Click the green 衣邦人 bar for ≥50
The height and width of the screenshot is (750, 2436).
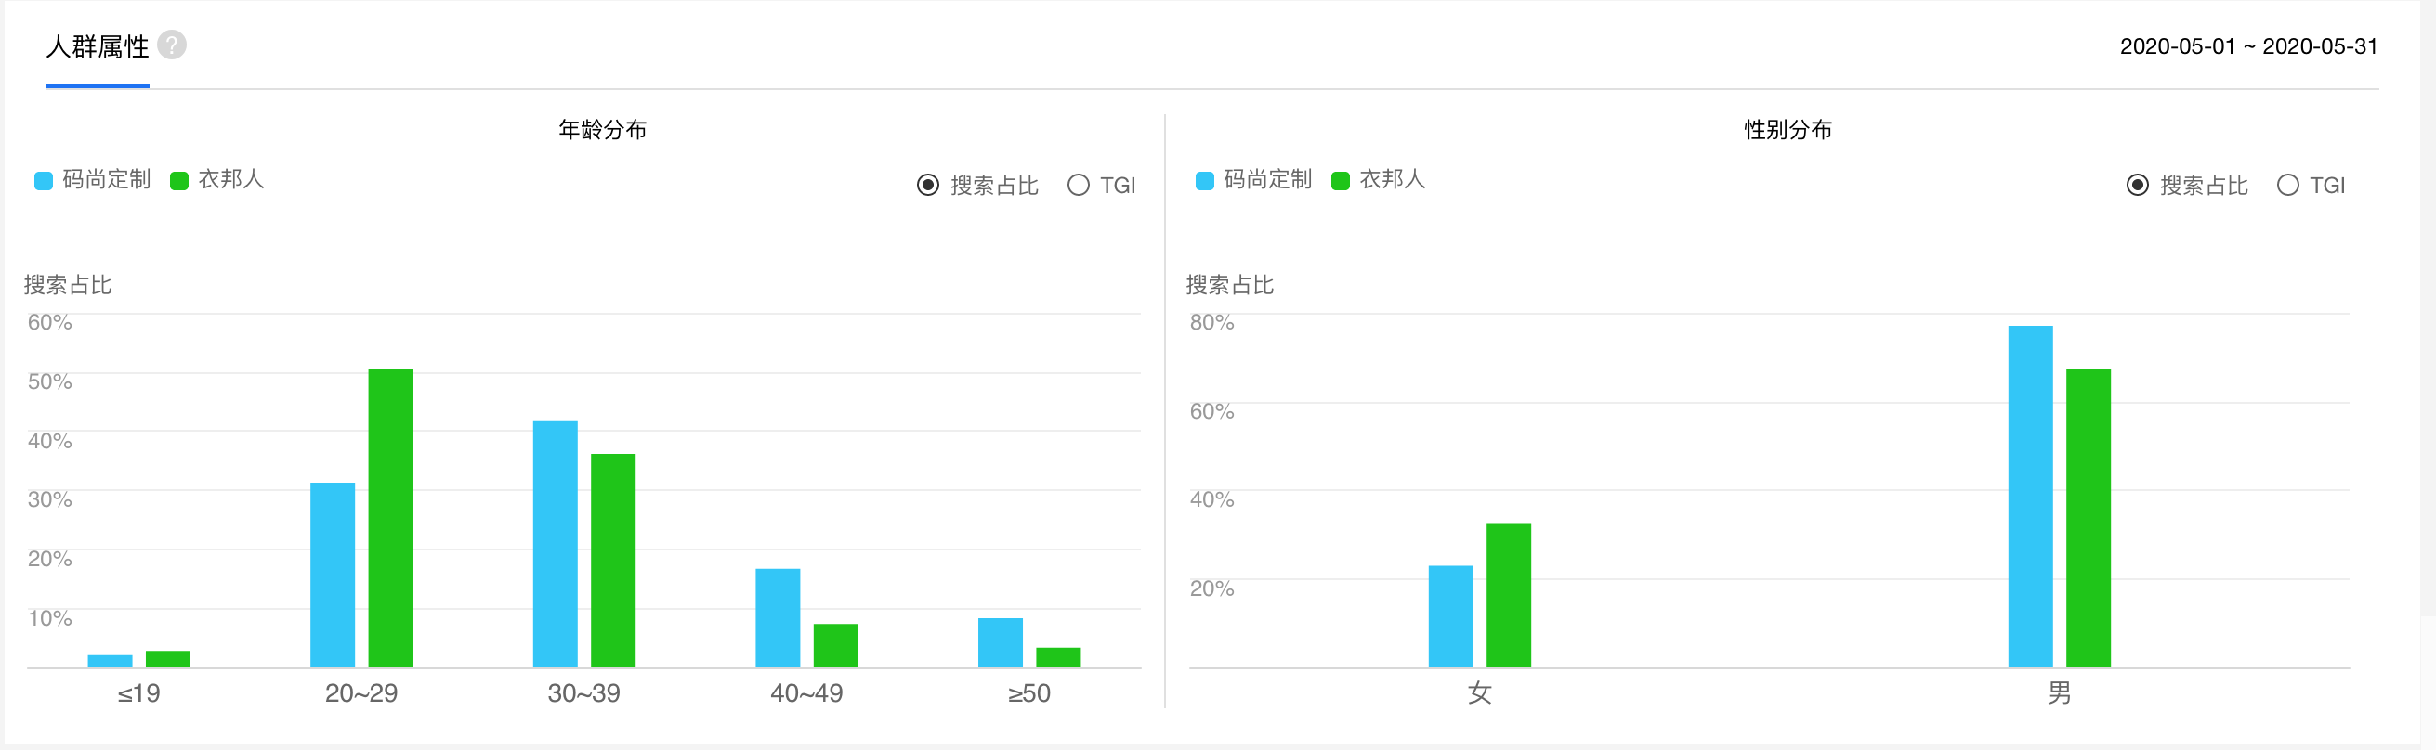coord(1058,657)
